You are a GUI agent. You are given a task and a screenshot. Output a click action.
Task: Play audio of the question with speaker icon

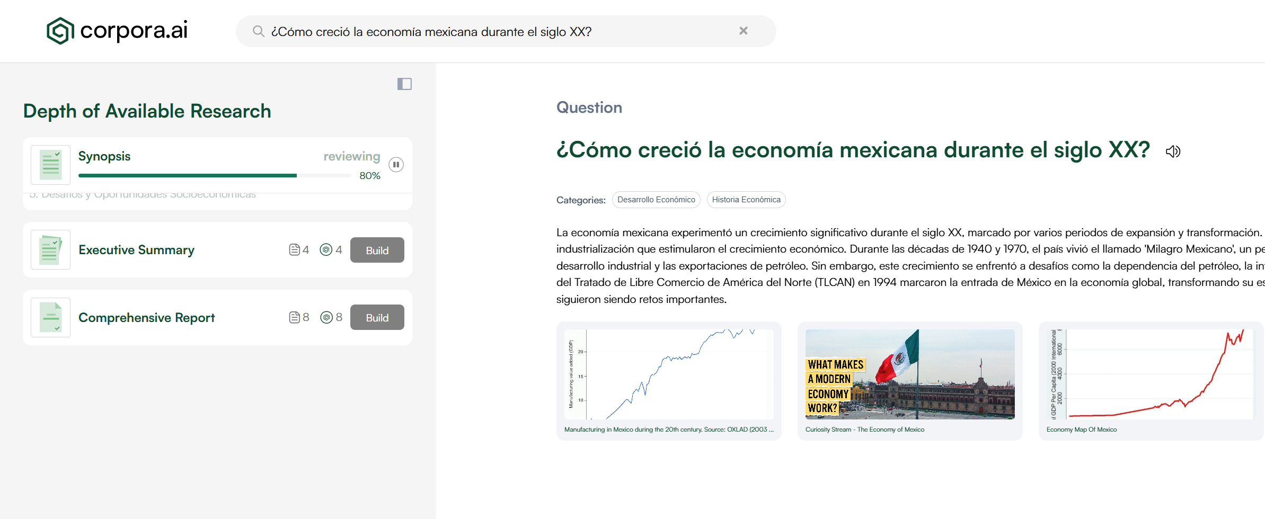coord(1173,151)
